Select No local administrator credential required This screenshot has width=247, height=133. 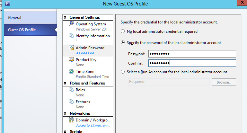(x=123, y=31)
